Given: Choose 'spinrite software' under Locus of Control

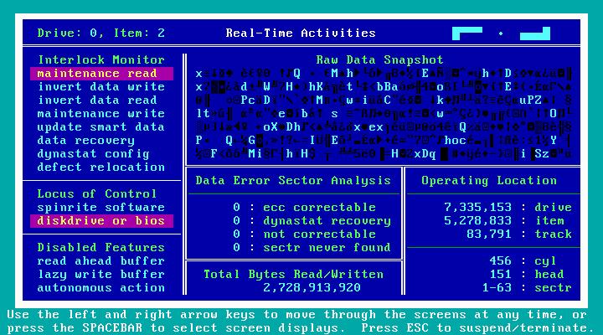Looking at the screenshot, I should [x=100, y=208].
